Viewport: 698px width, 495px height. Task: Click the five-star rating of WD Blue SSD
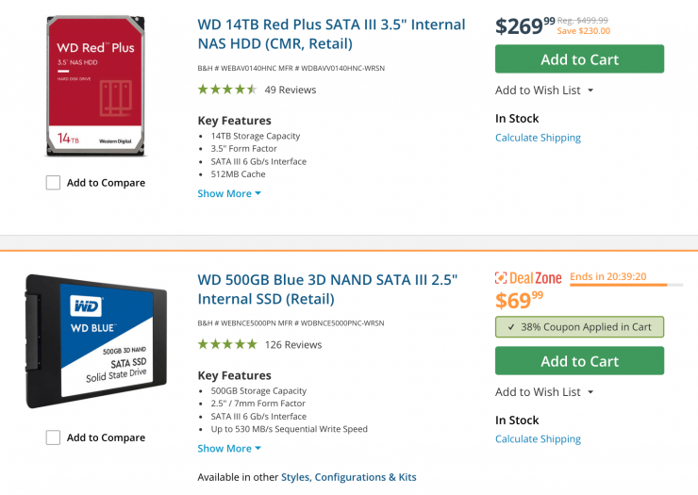pos(226,344)
